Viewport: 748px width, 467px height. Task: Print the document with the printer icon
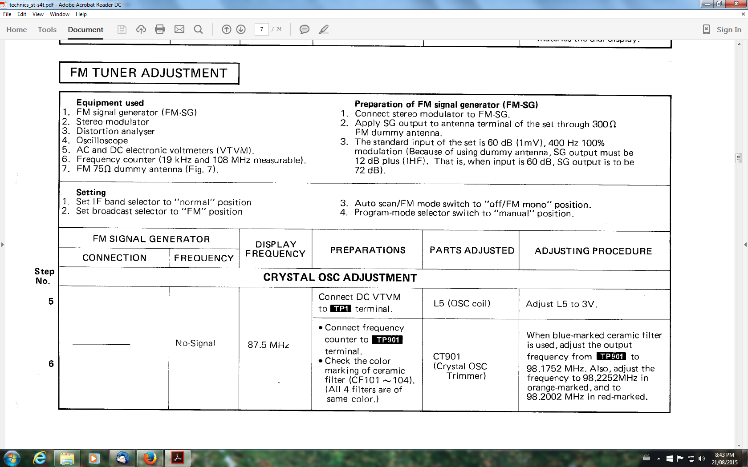tap(160, 29)
